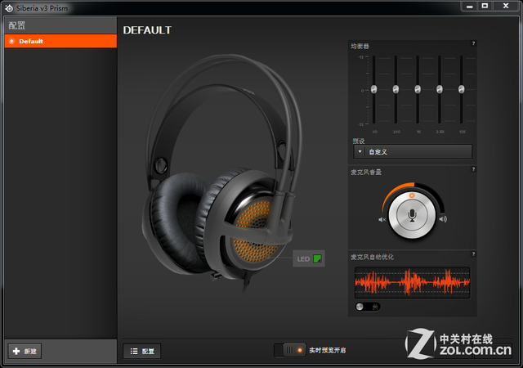The image size is (523, 368).
Task: Click the microphone volume knob
Action: [412, 215]
